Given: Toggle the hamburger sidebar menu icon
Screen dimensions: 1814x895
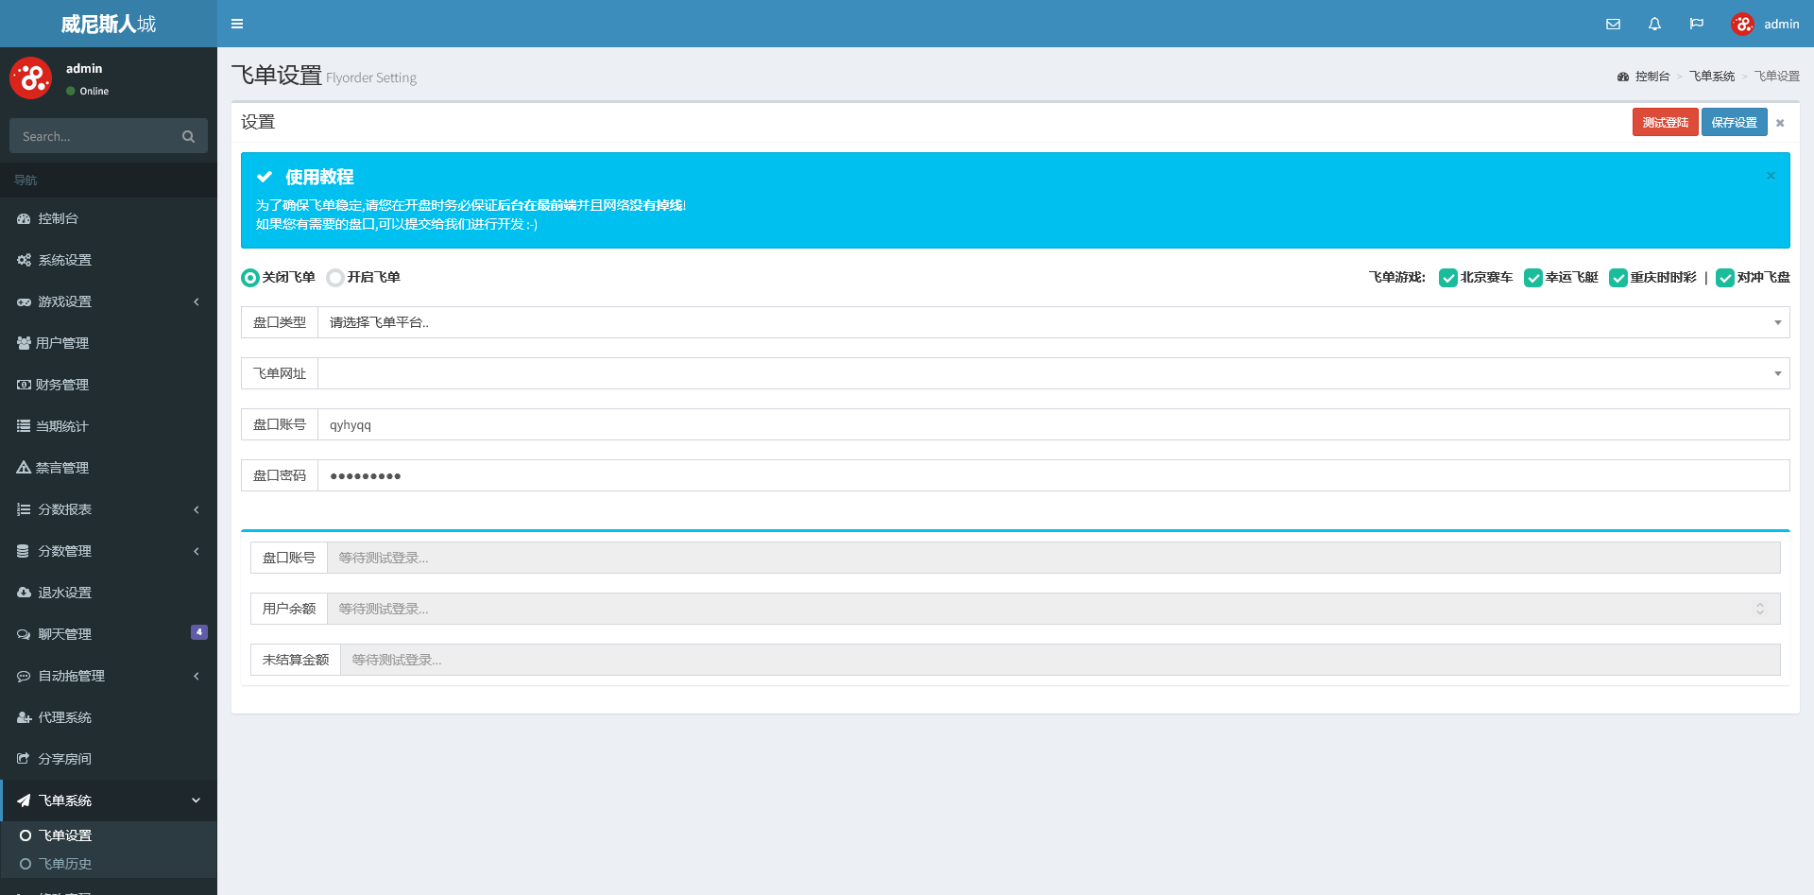Looking at the screenshot, I should pyautogui.click(x=237, y=24).
